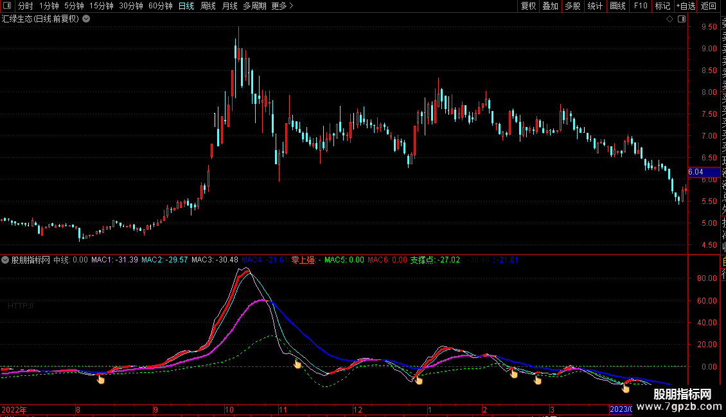Select MAC6: 0.00 indicator value
This screenshot has height=417, width=726.
pos(387,260)
